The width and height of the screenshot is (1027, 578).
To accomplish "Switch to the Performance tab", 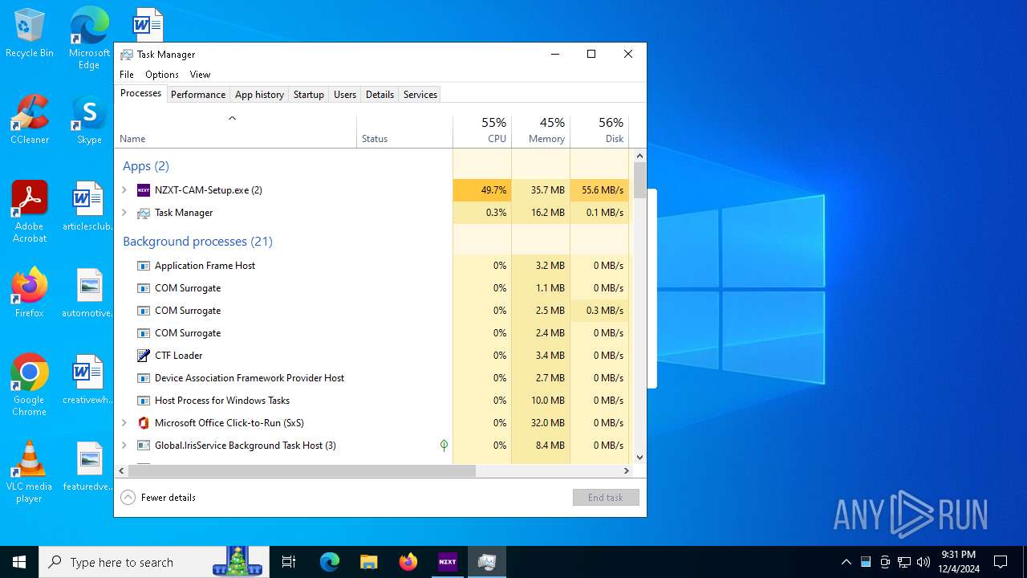I will coord(198,95).
